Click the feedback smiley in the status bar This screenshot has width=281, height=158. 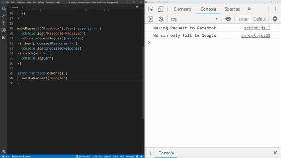tap(137, 156)
